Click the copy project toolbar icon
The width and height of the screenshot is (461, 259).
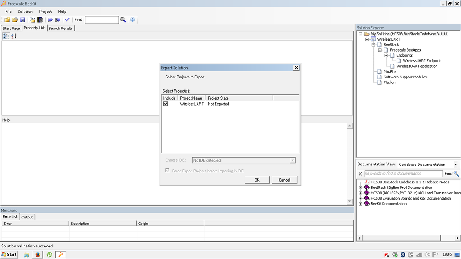click(32, 20)
